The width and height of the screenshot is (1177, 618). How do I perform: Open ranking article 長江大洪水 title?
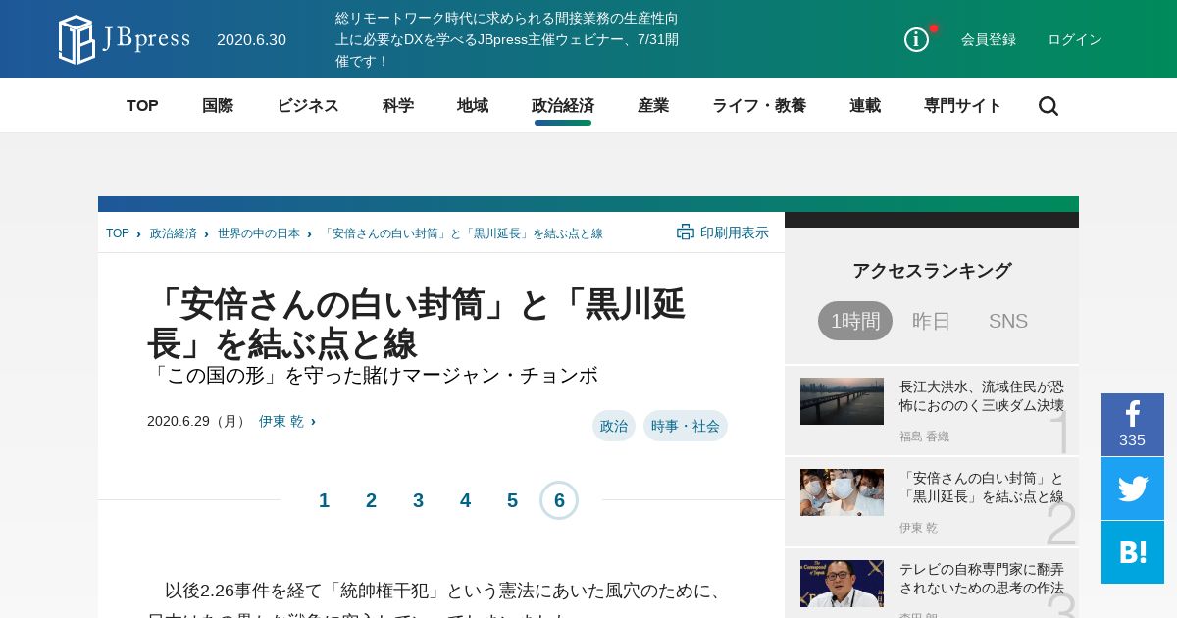[x=982, y=395]
